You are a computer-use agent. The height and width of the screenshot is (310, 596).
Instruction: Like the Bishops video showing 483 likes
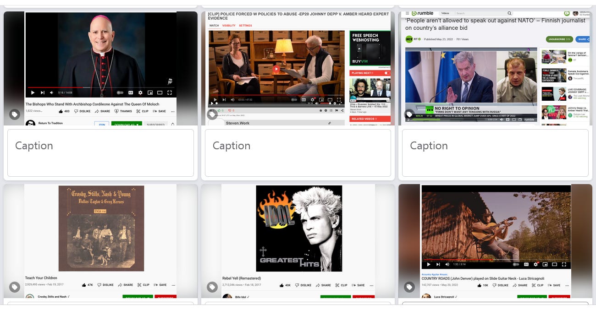(x=64, y=111)
